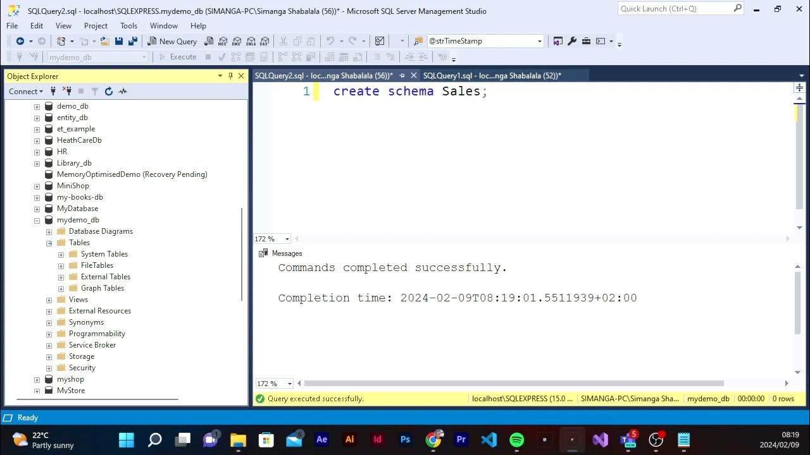This screenshot has width=810, height=455.
Task: Expand the Security folder under mydemo_db
Action: [x=49, y=368]
